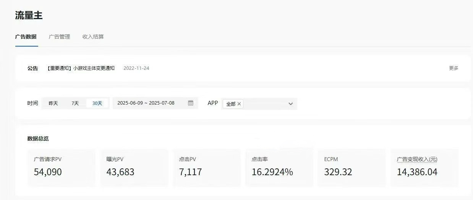
Task: Click the 点击率 label
Action: click(259, 159)
